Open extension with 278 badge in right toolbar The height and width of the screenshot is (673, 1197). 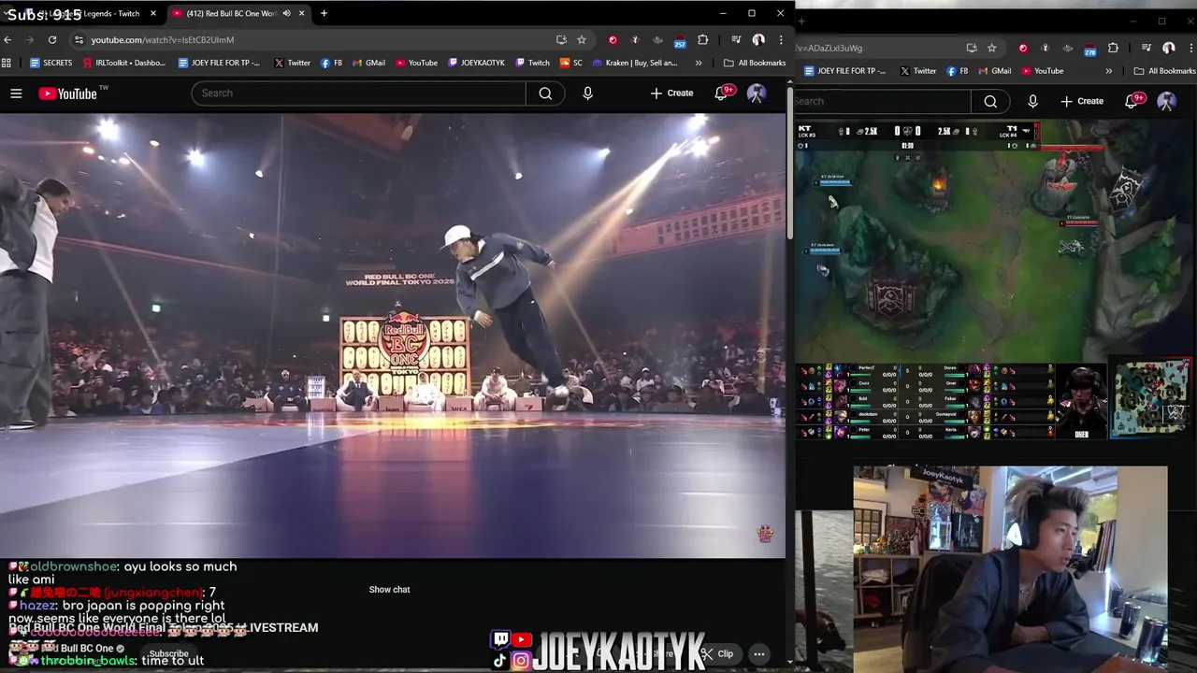pos(1089,49)
